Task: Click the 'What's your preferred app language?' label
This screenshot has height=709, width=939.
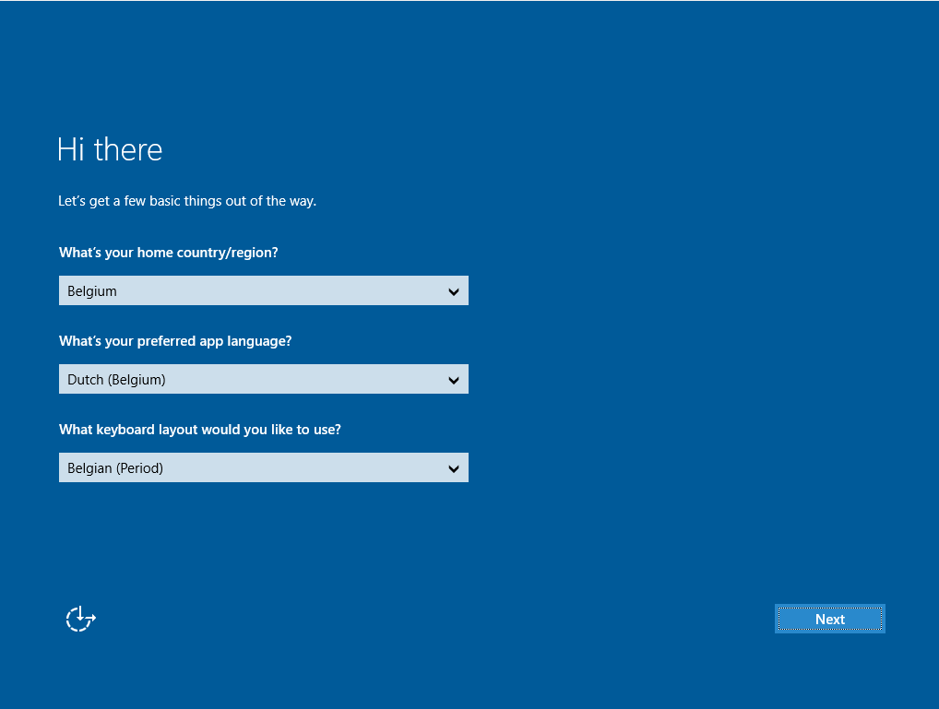Action: click(175, 341)
